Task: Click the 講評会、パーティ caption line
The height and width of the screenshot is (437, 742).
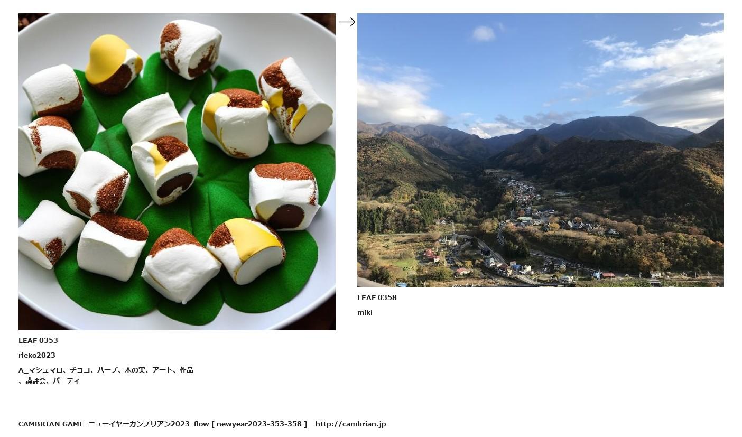Action: [49, 380]
